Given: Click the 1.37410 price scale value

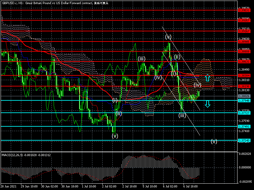Looking at the screenshot, I should coord(244,131).
